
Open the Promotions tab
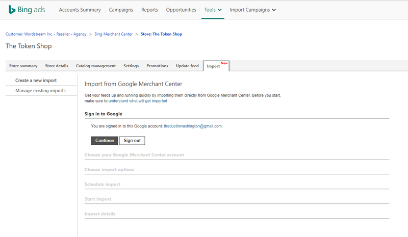157,66
